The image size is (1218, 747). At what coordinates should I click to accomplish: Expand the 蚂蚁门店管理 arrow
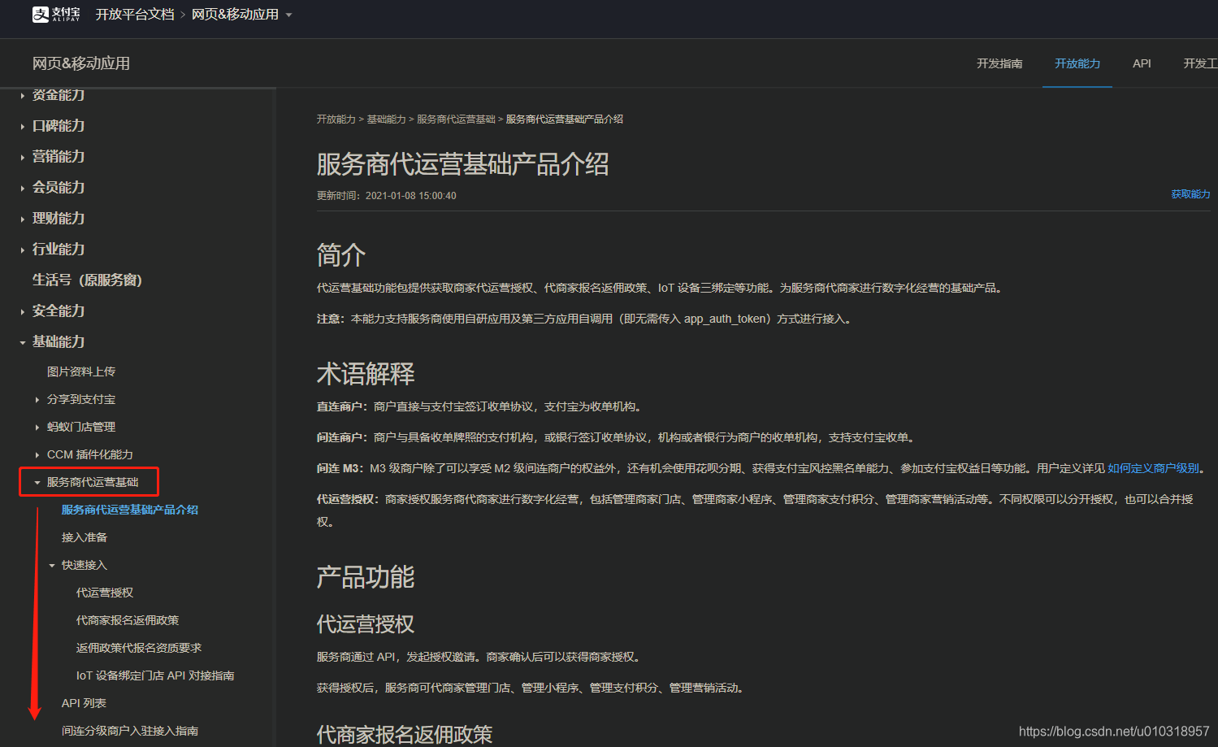click(x=37, y=428)
